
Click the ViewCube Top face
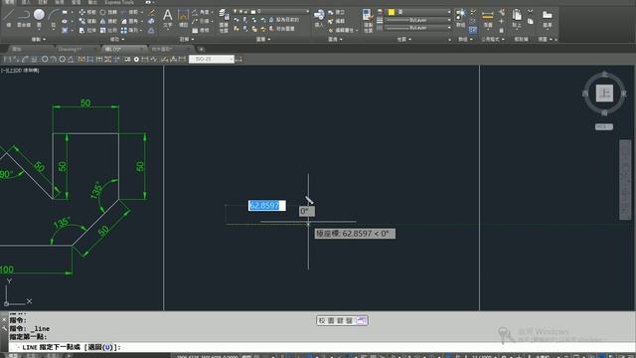tap(604, 92)
